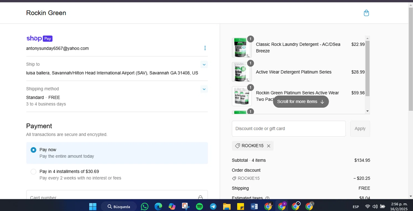Click the Apply discount button
413x211 pixels.
(x=360, y=129)
